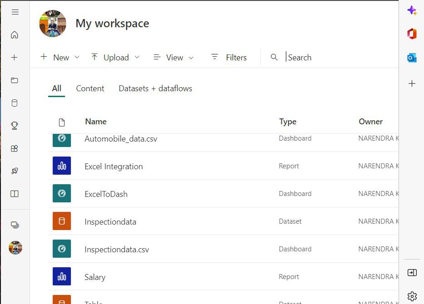Open the Metrics trophy icon
Viewport: 424px width, 304px height.
(15, 126)
